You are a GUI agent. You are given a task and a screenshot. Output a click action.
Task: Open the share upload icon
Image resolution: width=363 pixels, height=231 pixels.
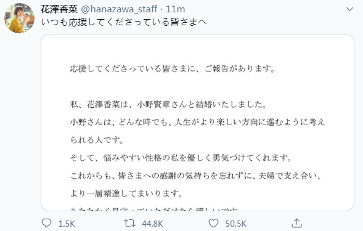pos(296,223)
